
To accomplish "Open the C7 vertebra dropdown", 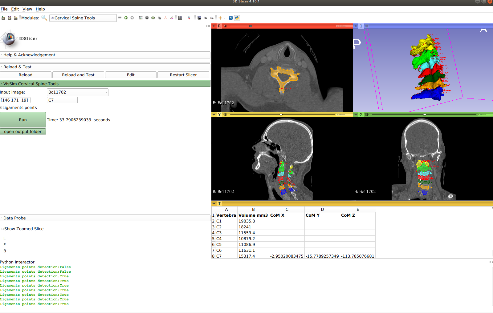I will point(62,100).
